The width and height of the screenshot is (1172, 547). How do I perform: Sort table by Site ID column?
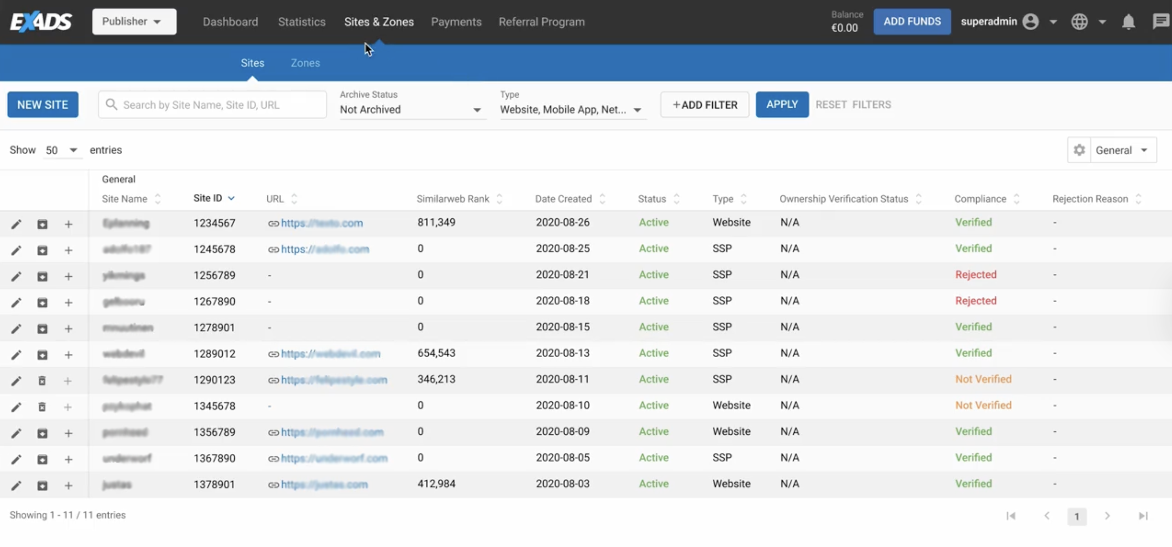click(x=214, y=198)
